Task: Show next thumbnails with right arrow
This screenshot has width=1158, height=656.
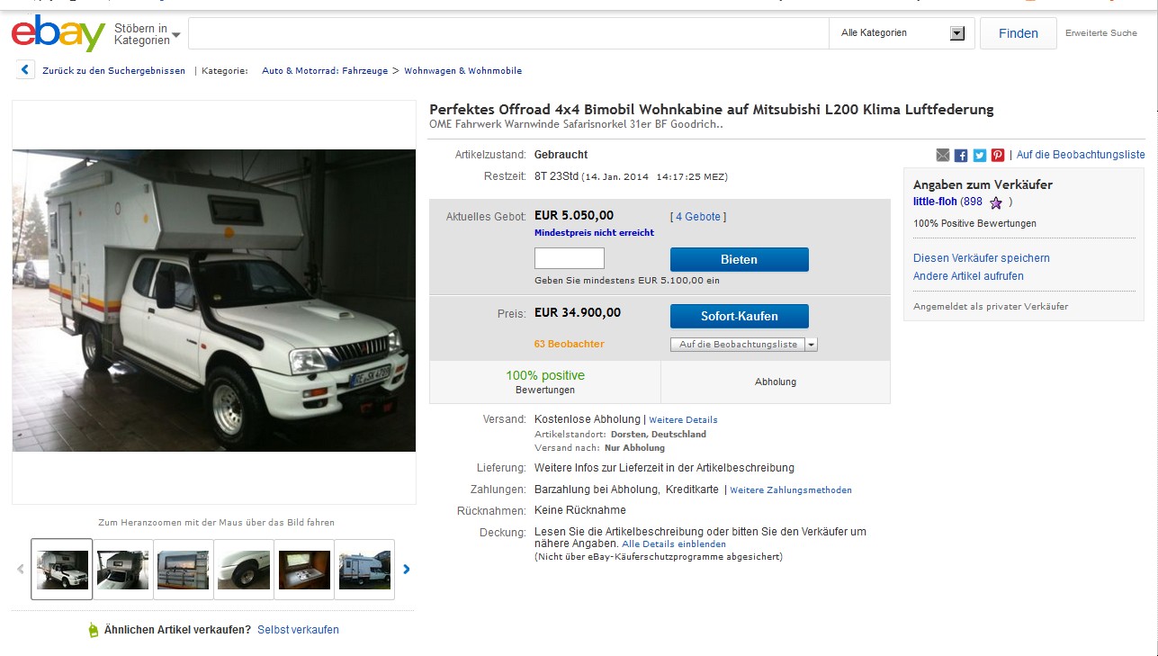Action: 407,569
